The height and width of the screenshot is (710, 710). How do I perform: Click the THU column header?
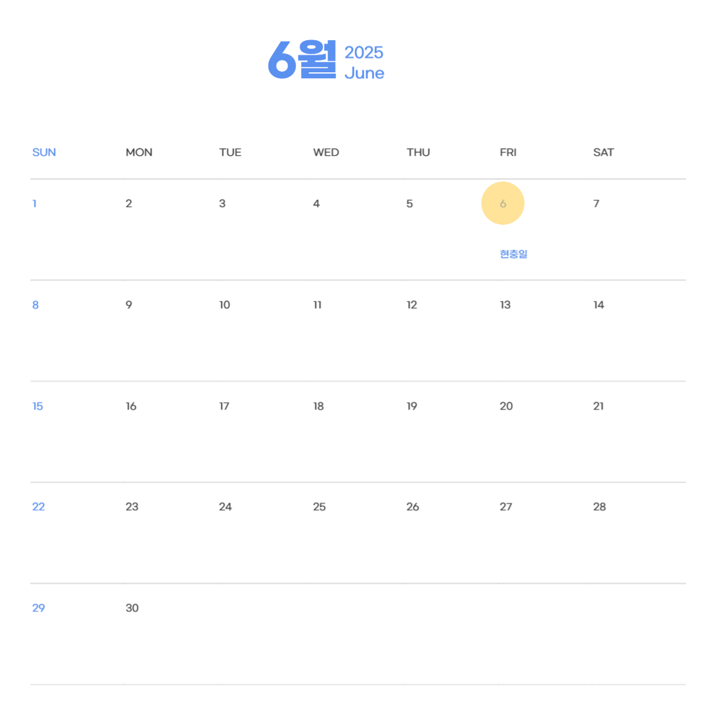418,153
